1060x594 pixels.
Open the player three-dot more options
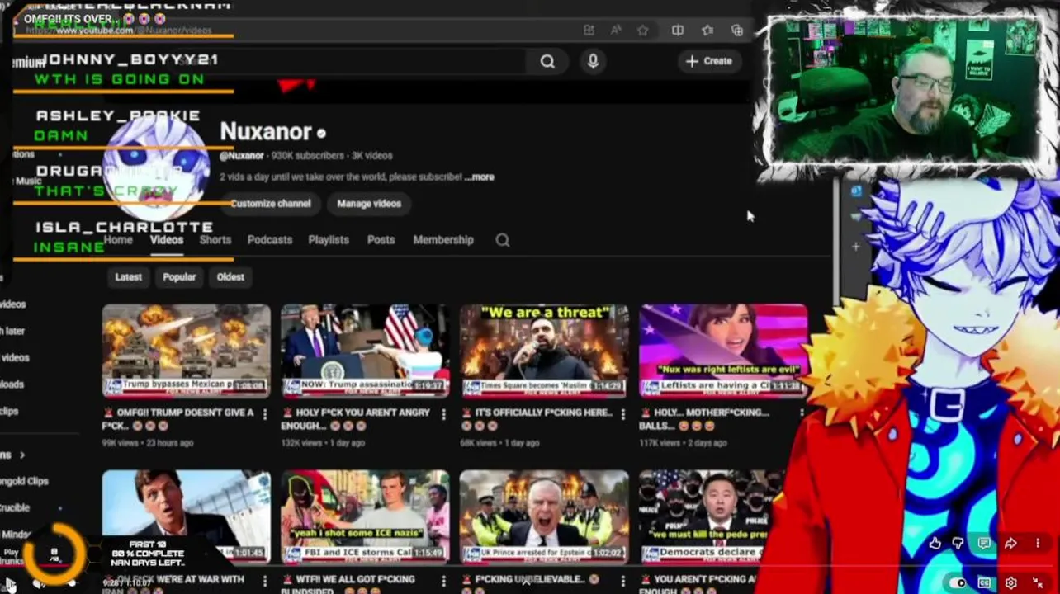1038,543
